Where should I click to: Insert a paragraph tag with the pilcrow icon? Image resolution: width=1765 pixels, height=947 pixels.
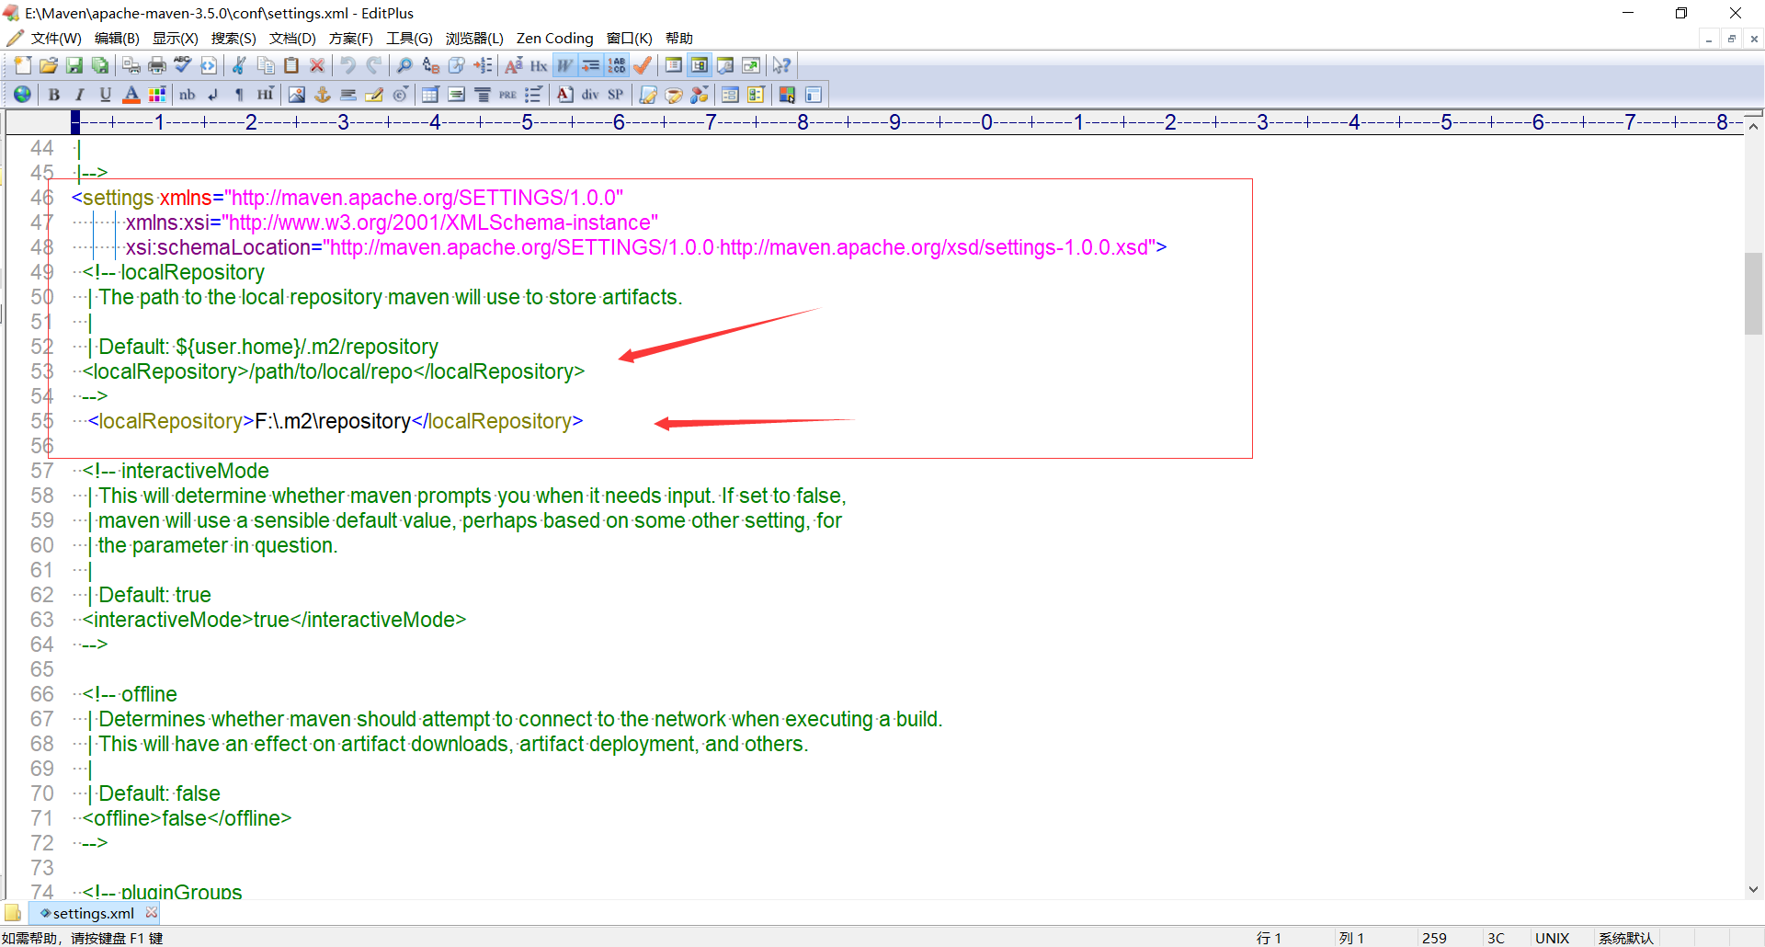pyautogui.click(x=239, y=94)
